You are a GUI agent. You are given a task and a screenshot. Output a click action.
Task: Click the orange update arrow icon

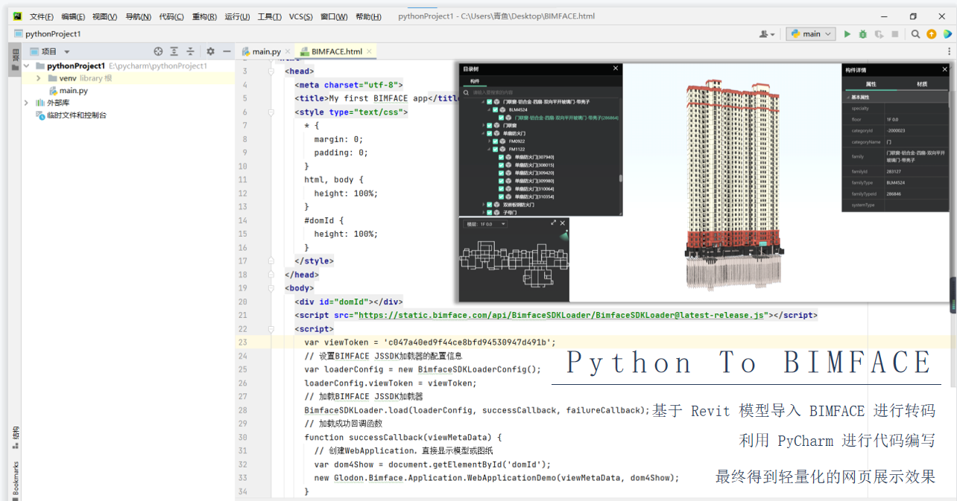(932, 33)
